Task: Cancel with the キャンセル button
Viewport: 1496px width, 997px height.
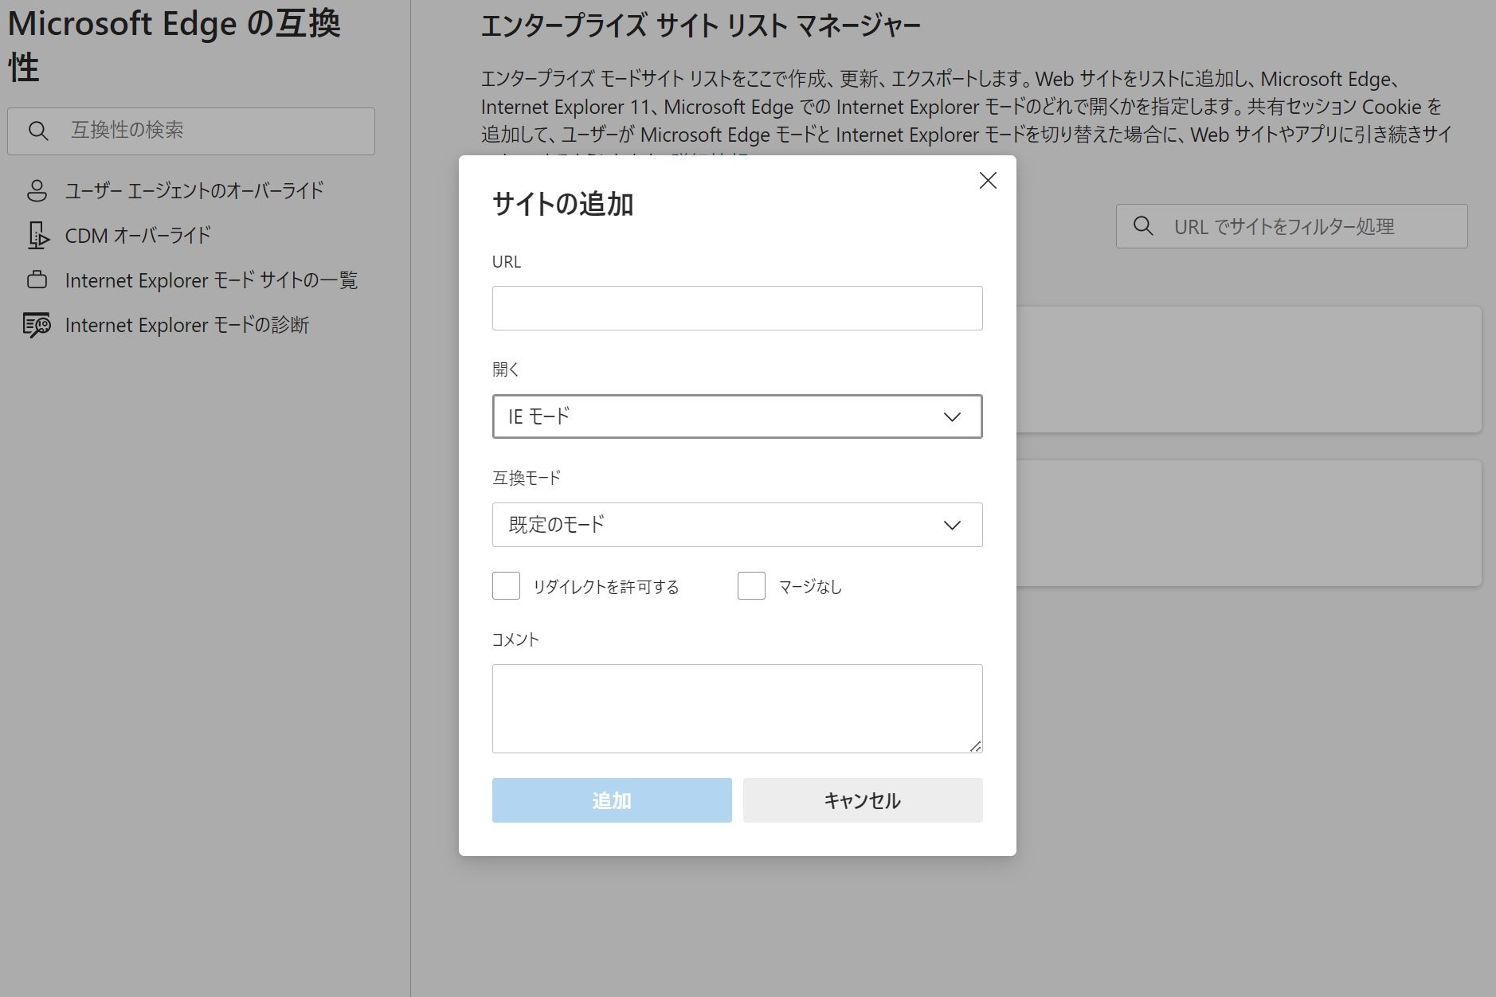Action: [863, 800]
